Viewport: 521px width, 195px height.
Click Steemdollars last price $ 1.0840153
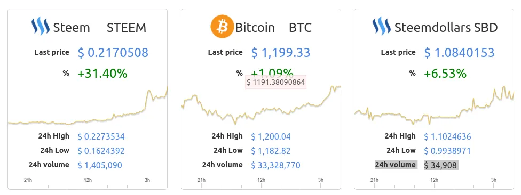(x=460, y=53)
